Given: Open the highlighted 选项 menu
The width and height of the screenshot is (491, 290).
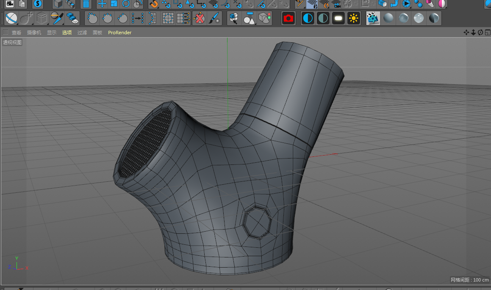Looking at the screenshot, I should 67,33.
